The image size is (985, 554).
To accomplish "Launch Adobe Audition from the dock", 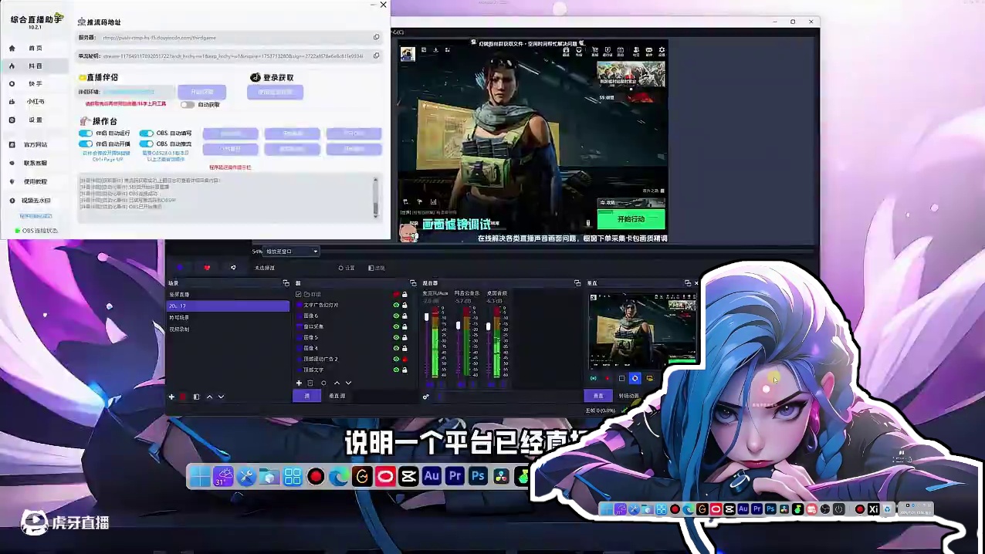I will click(x=432, y=476).
